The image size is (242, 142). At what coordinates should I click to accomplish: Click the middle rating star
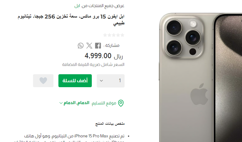114,35
